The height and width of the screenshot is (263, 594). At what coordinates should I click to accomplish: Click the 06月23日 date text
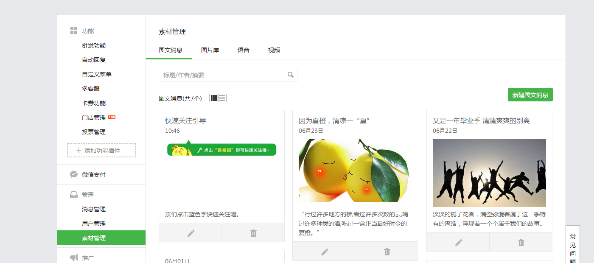(311, 131)
